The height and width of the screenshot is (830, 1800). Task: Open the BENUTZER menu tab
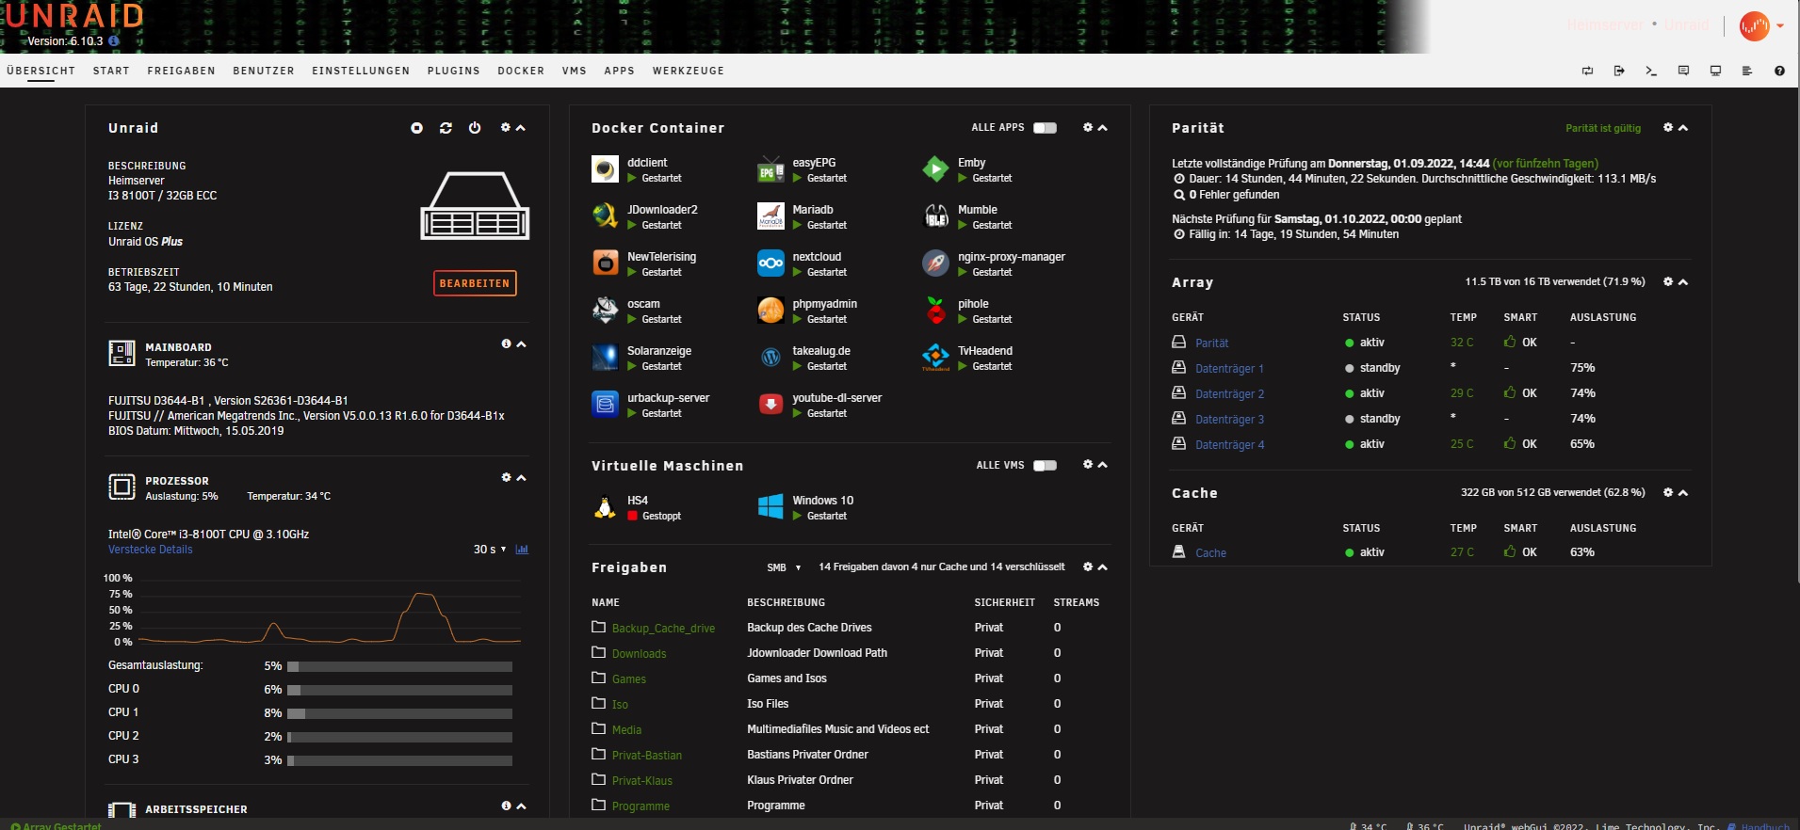pos(264,71)
